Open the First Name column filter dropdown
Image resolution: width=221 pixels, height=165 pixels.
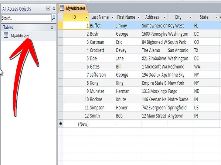point(139,18)
